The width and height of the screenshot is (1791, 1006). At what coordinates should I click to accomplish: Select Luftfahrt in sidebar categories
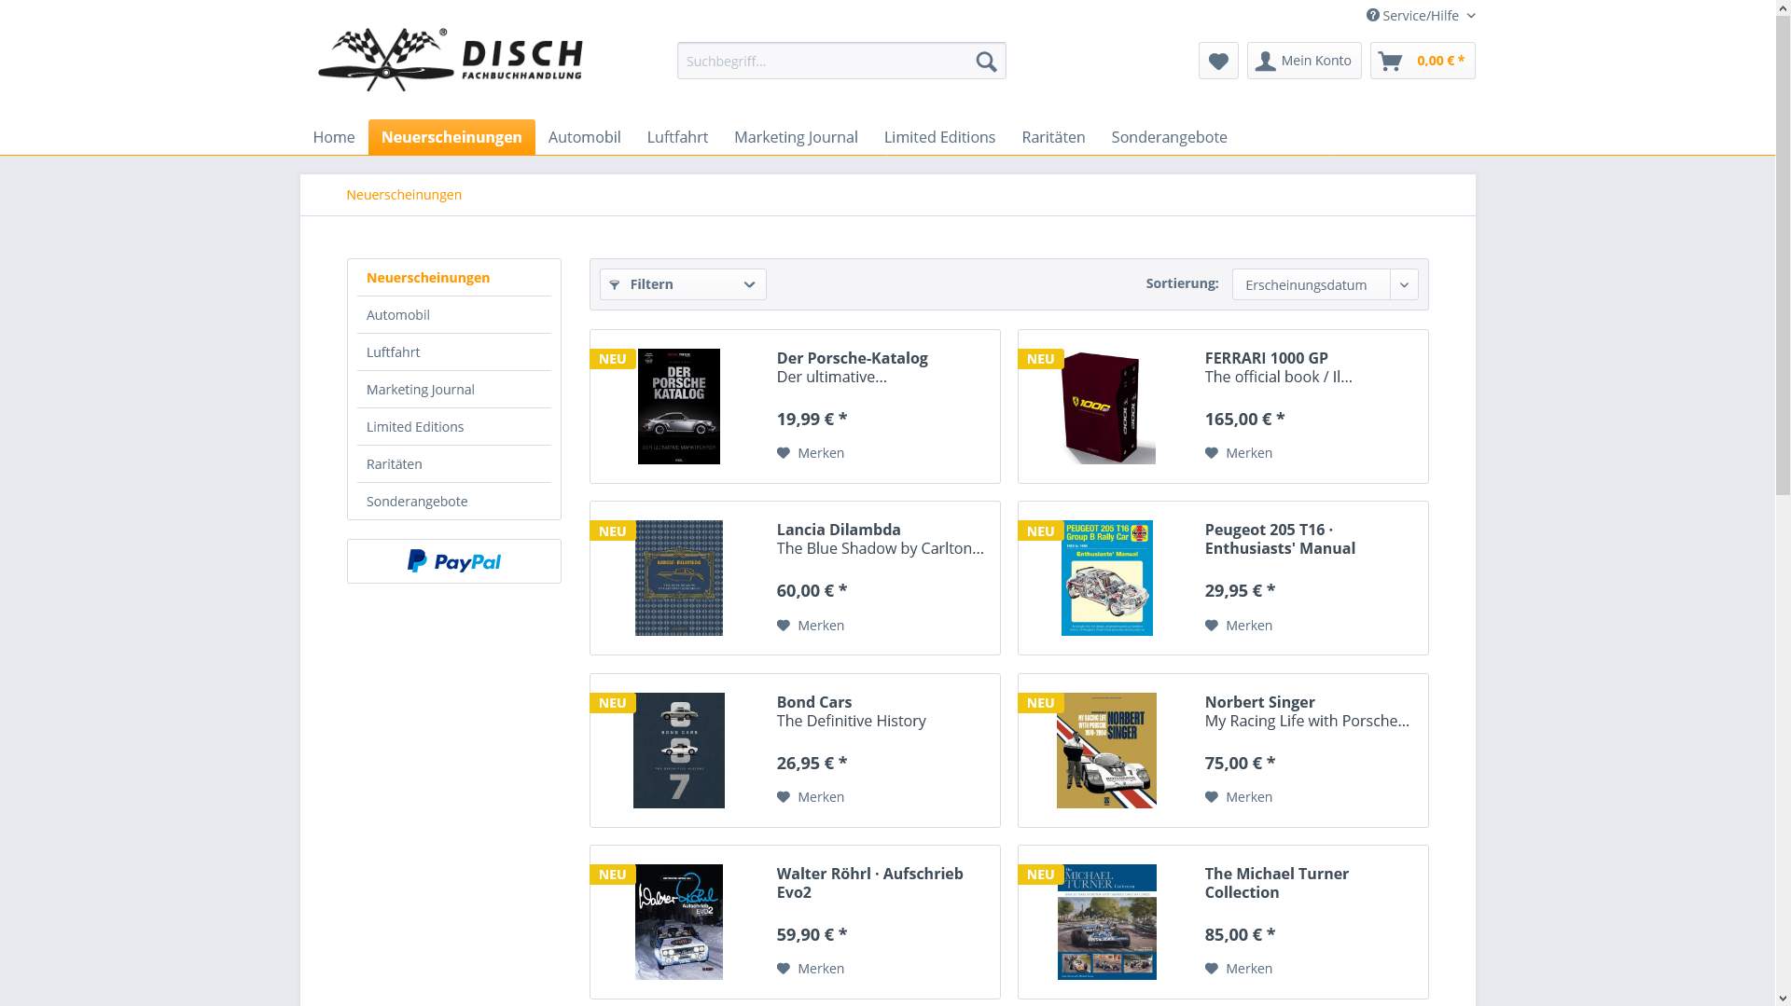454,352
